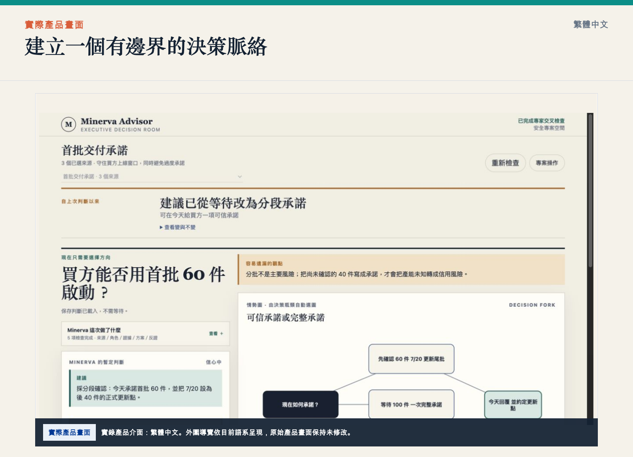The height and width of the screenshot is (457, 633).
Task: Select the 繁體中文 language label
Action: [x=591, y=25]
